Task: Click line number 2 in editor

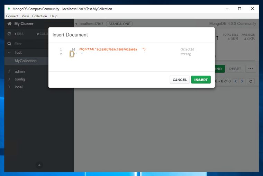Action: pos(61,54)
